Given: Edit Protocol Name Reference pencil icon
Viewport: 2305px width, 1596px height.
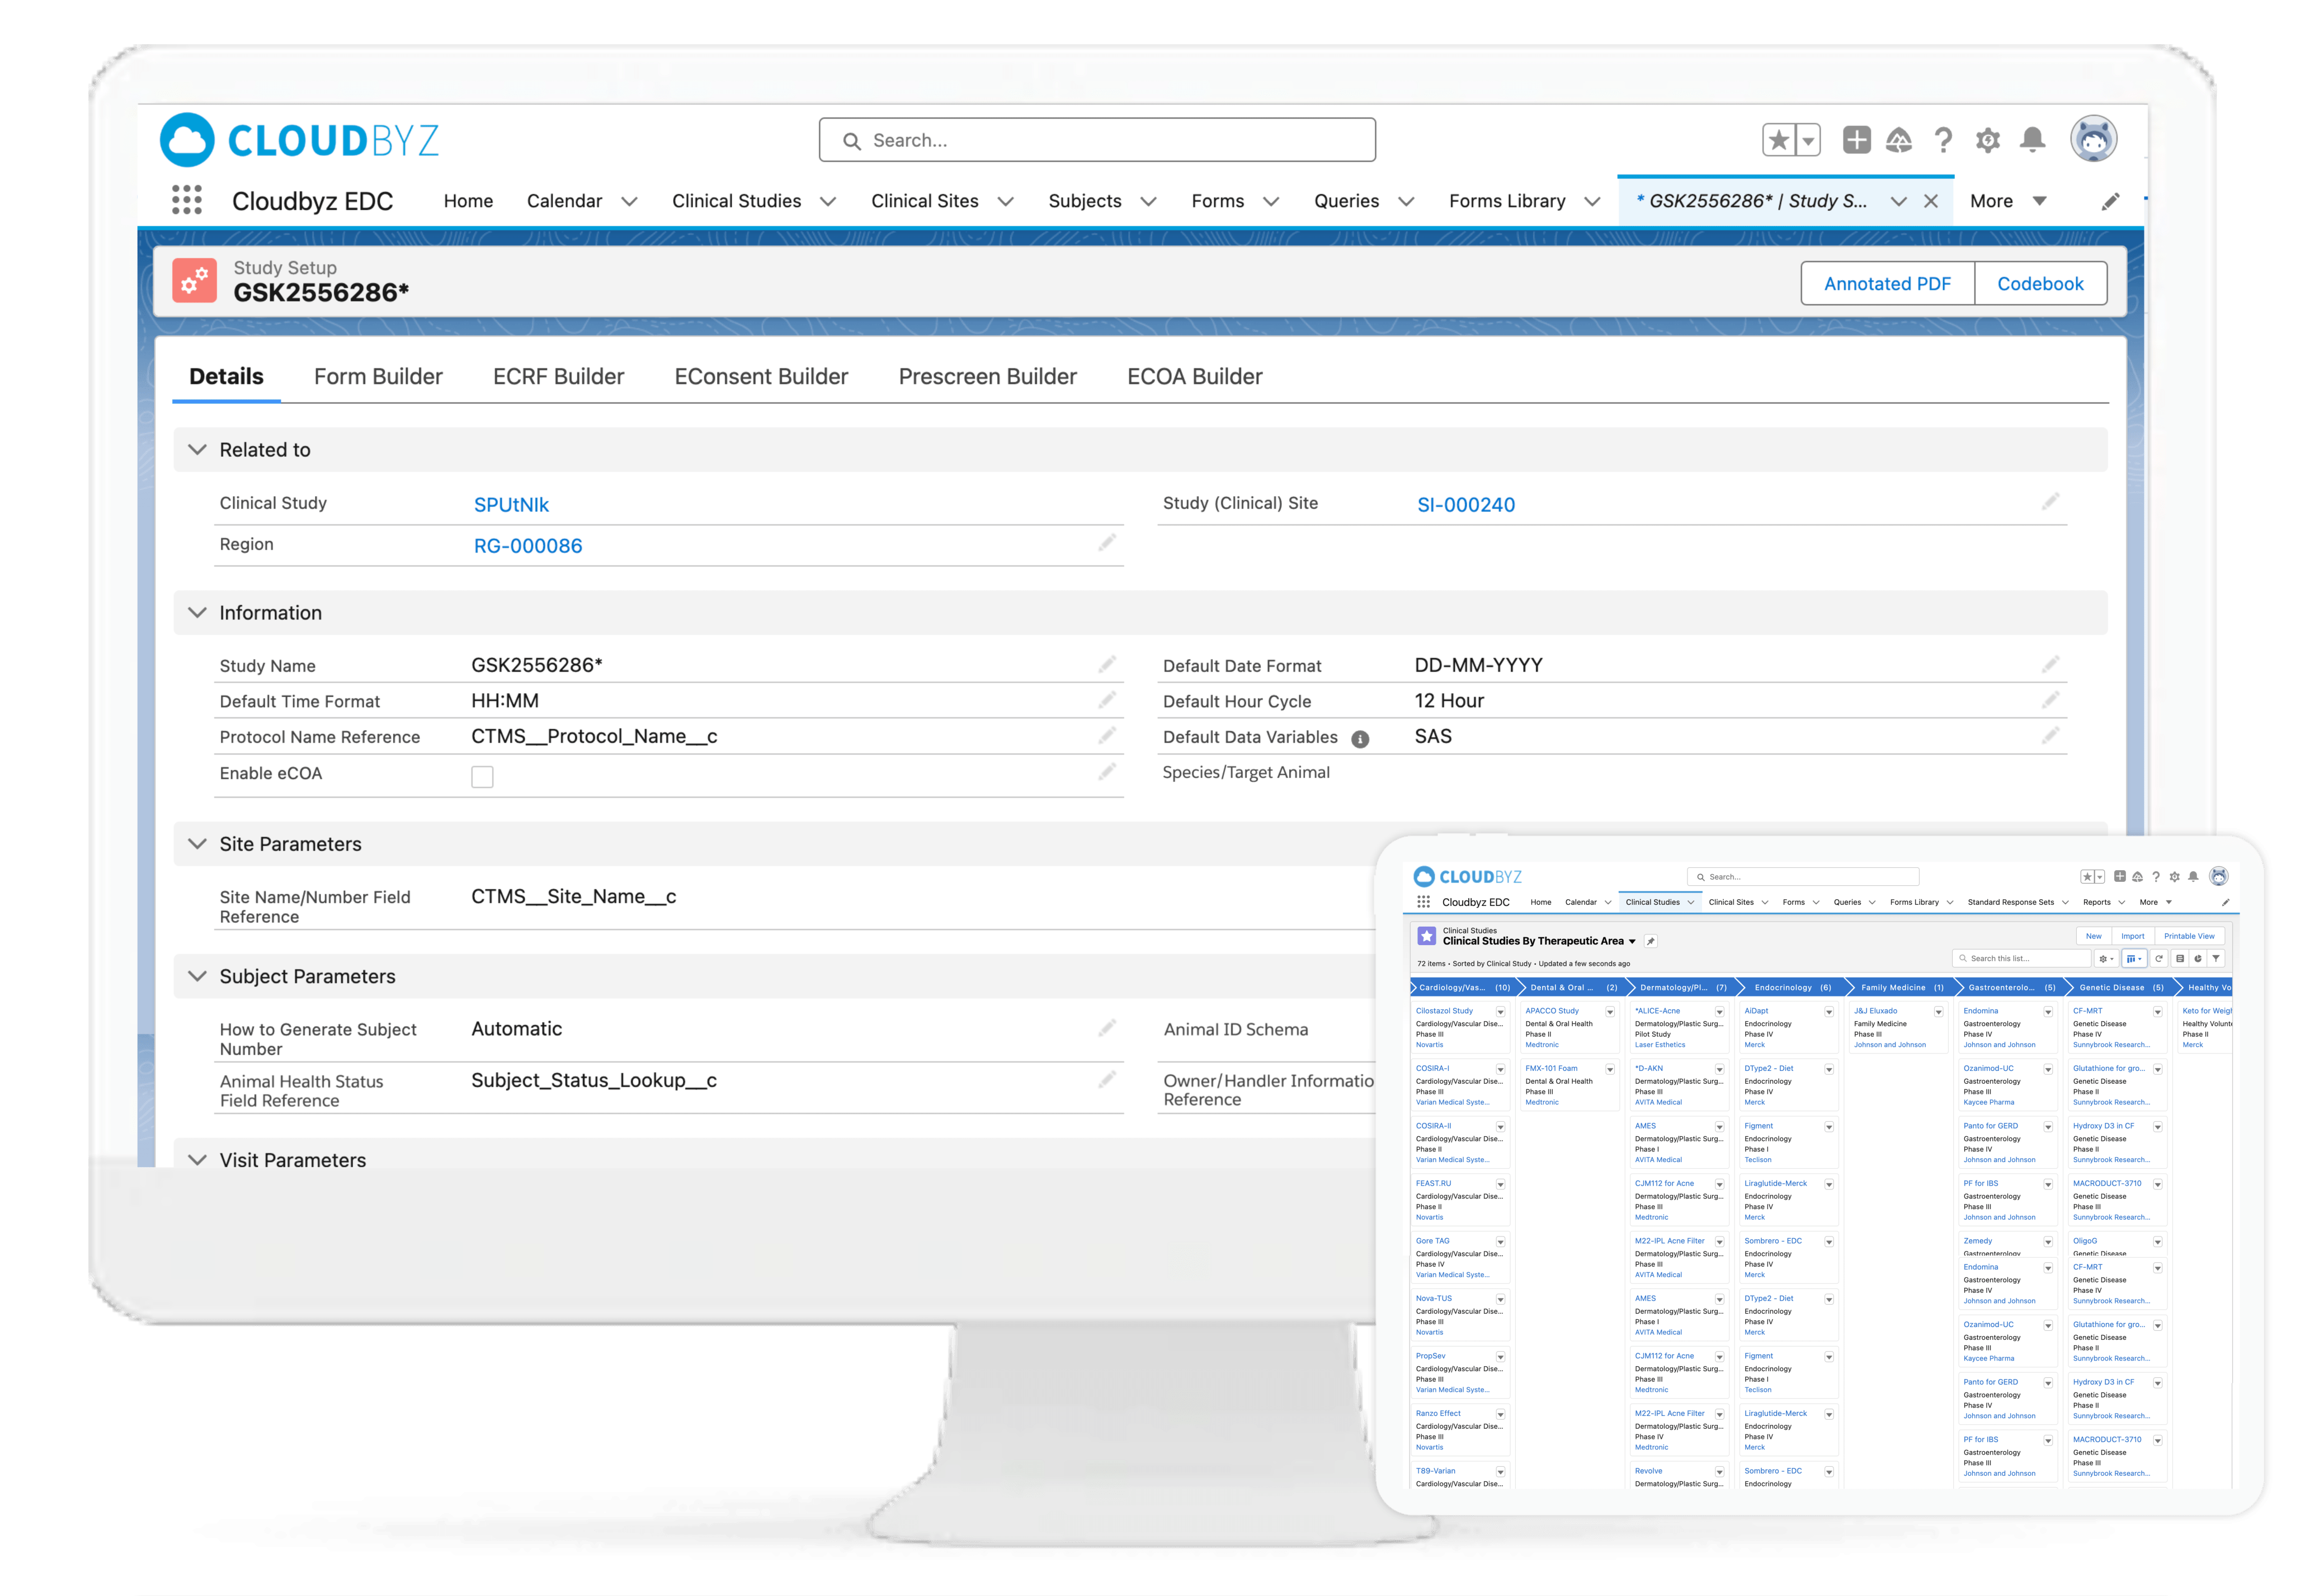Looking at the screenshot, I should [1107, 736].
